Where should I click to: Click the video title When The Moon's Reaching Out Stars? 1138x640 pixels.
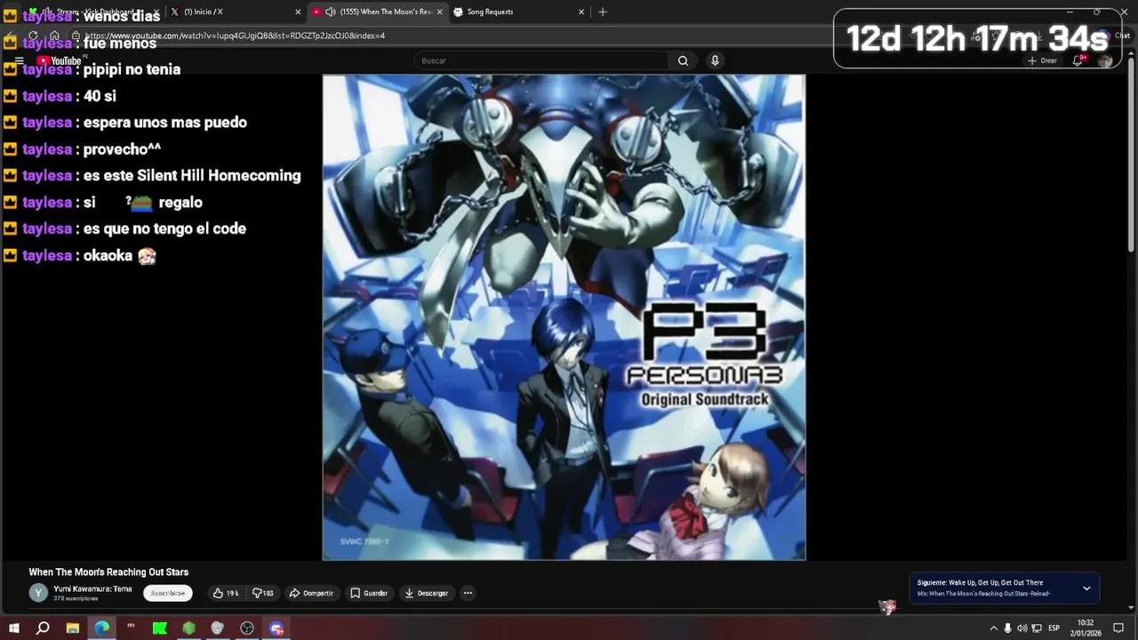tap(108, 572)
